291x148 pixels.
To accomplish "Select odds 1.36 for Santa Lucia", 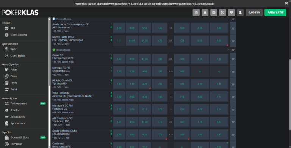I will (x=119, y=28).
